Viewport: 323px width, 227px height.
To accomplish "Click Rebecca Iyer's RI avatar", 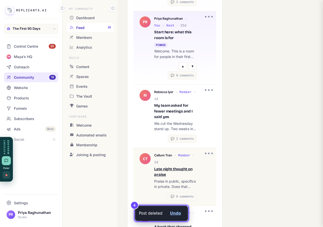I will pyautogui.click(x=145, y=95).
